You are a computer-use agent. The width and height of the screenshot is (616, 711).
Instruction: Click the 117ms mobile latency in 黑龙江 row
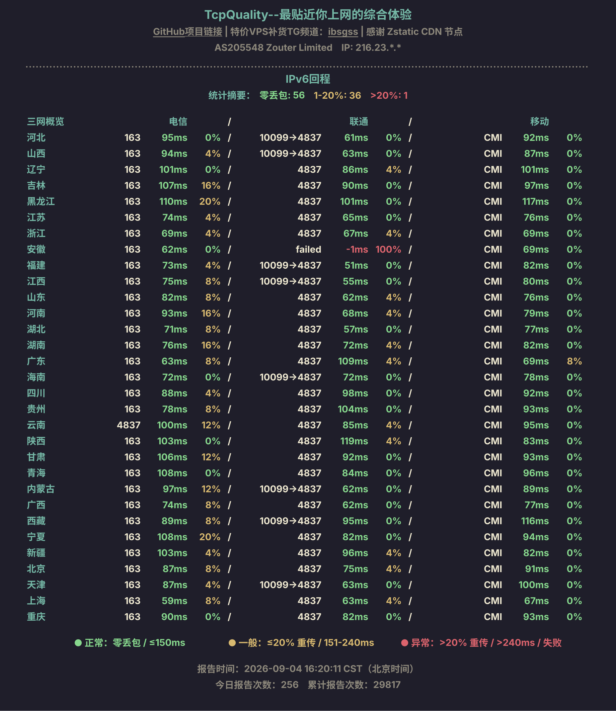tap(535, 201)
